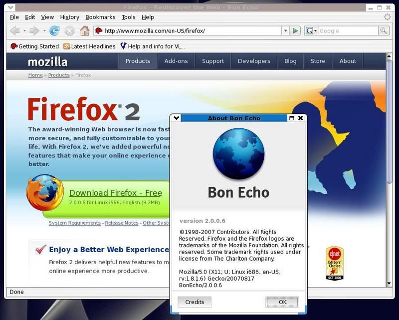The image size is (399, 320).
Task: Click into the Google search field
Action: point(348,31)
